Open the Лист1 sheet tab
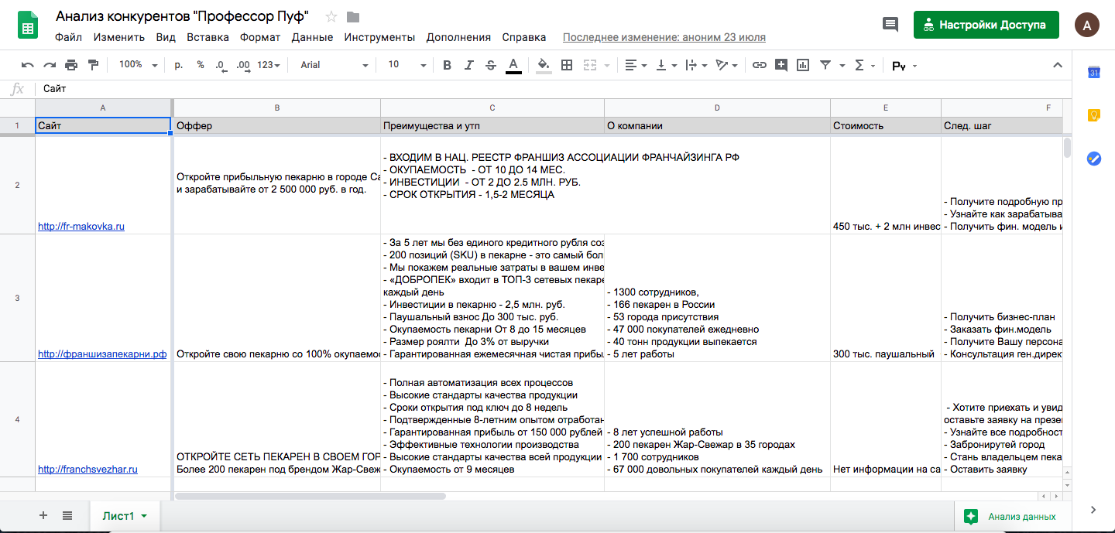 [x=125, y=516]
